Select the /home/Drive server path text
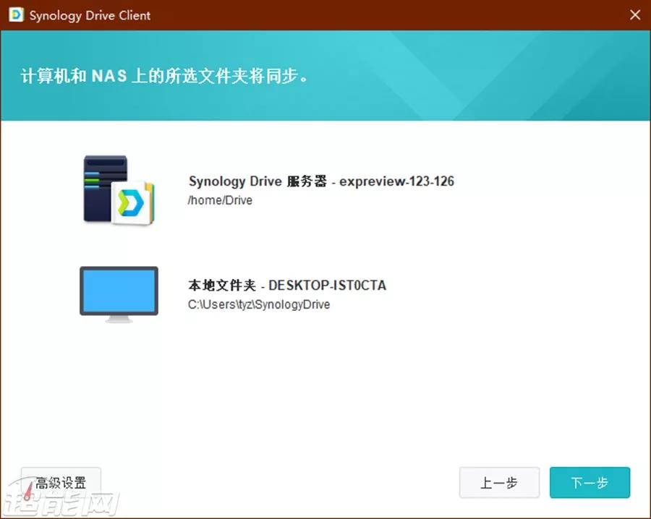The height and width of the screenshot is (519, 651). [x=220, y=200]
